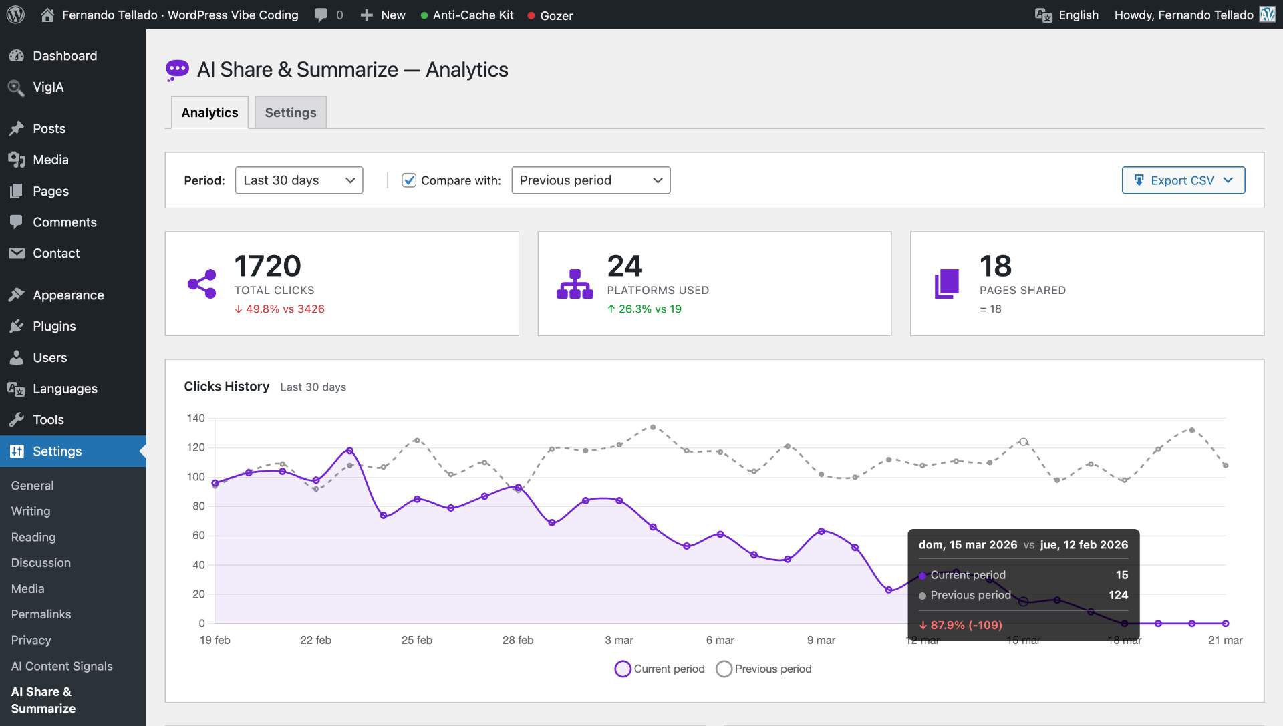The width and height of the screenshot is (1283, 726).
Task: Open the Permalinks settings submenu
Action: 41,614
